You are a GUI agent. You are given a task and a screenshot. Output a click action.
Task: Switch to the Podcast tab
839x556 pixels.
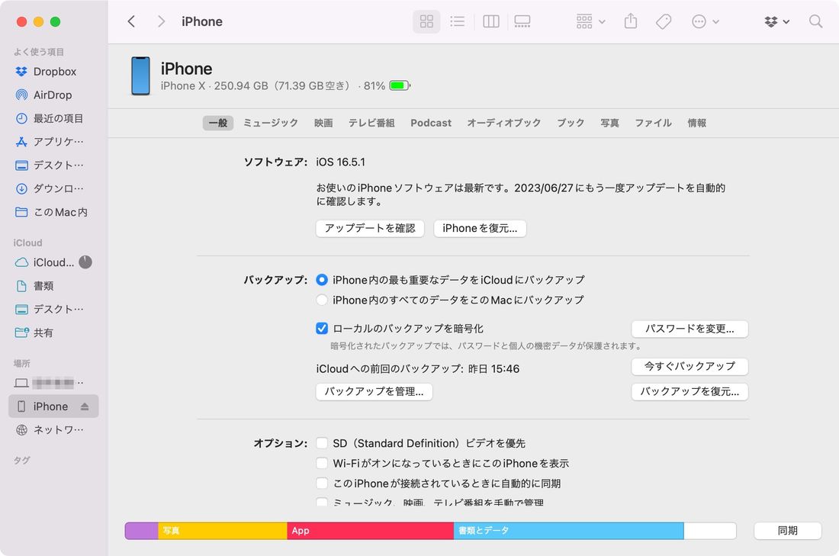pyautogui.click(x=431, y=123)
